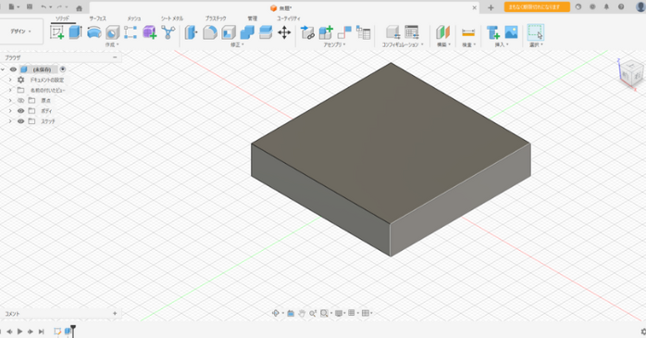
Task: Expand the スケッチ folder
Action: tap(10, 121)
